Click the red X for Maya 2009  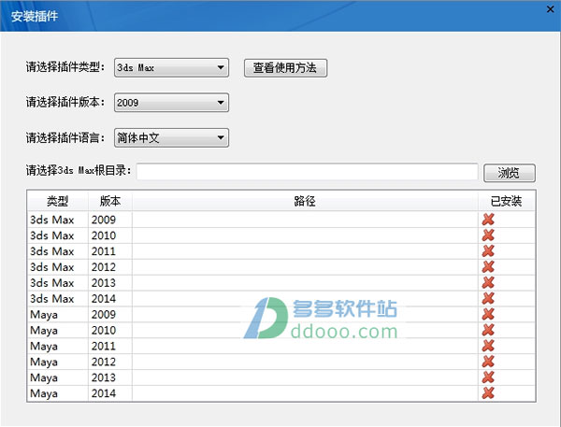pyautogui.click(x=488, y=314)
